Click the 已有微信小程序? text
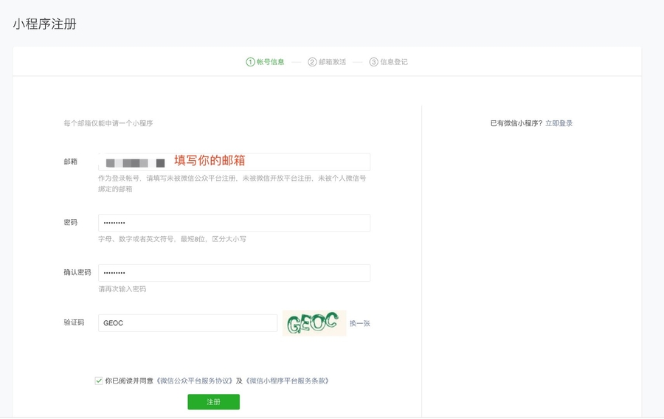The height and width of the screenshot is (419, 664). [x=516, y=123]
